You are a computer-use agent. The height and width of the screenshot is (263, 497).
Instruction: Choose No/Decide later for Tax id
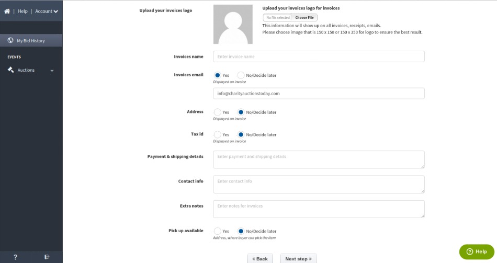point(241,135)
